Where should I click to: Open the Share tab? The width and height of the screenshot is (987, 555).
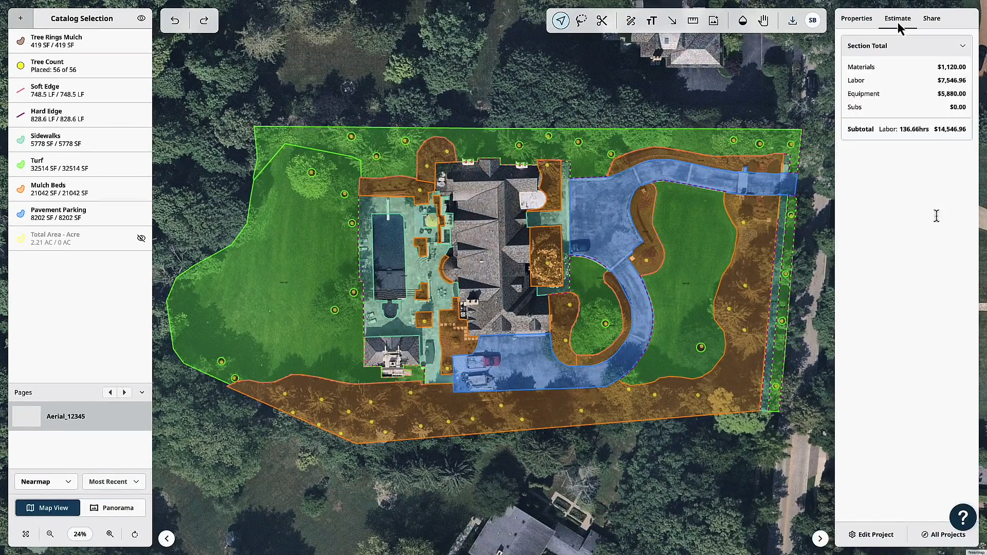click(x=931, y=18)
